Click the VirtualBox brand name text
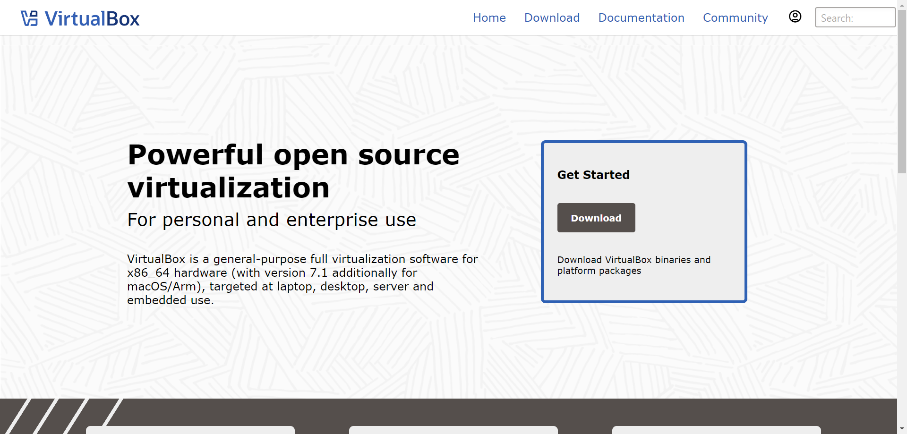 coord(92,19)
